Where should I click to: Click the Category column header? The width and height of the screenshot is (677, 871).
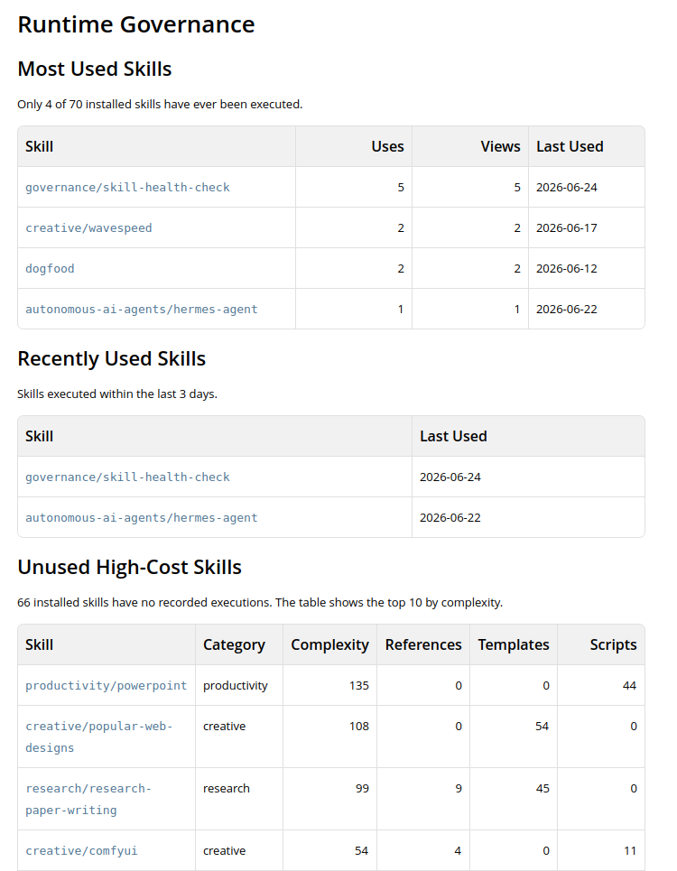[234, 645]
